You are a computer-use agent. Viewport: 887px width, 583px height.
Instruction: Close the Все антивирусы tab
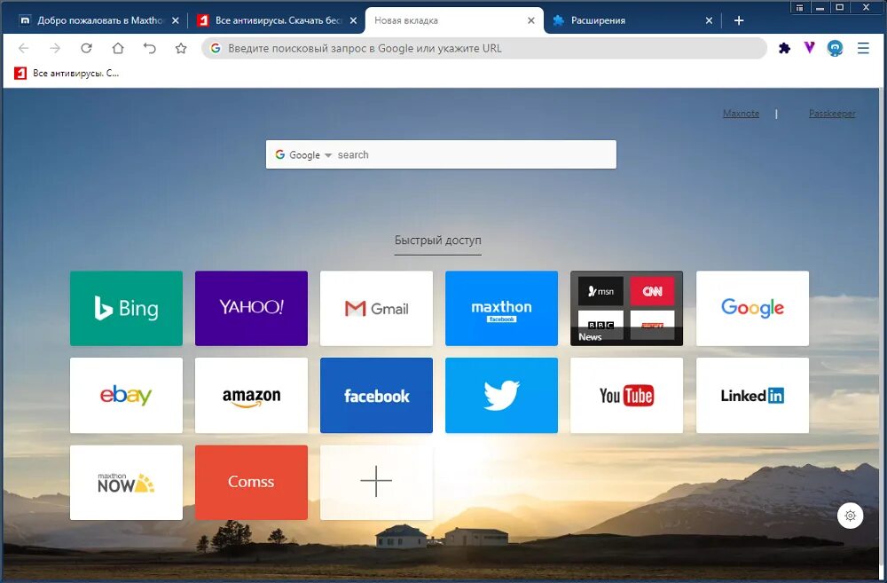click(x=354, y=20)
